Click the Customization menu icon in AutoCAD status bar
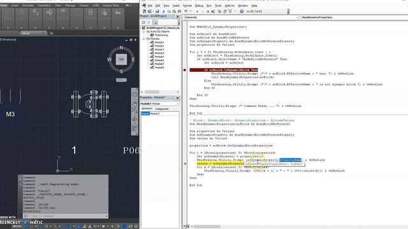The image size is (408, 229). tap(136, 226)
